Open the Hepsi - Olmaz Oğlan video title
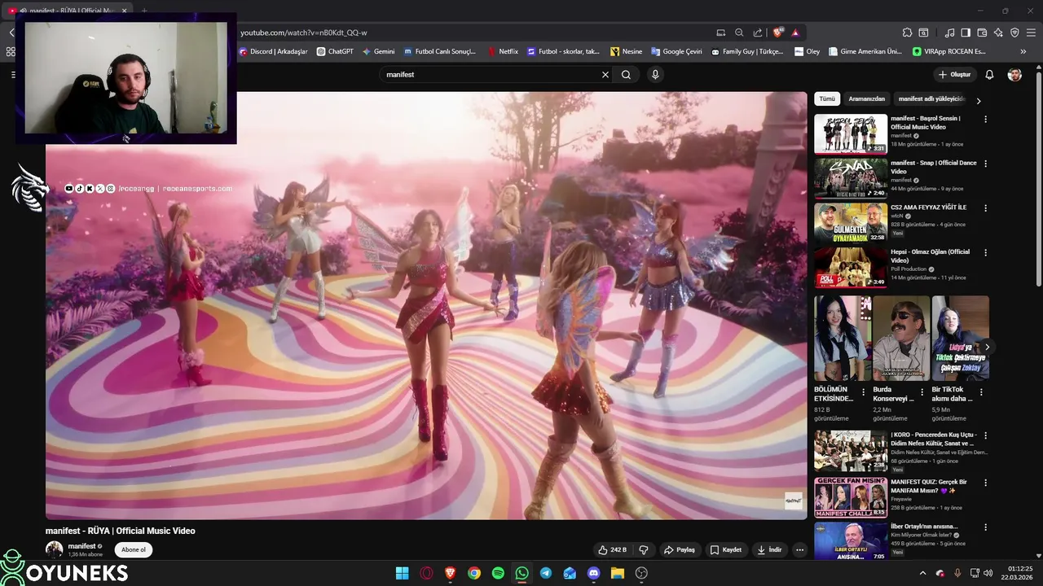1043x586 pixels. point(930,256)
